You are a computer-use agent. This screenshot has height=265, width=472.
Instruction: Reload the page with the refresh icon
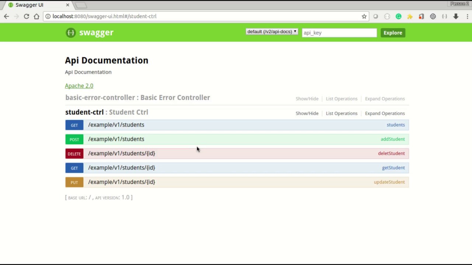[x=27, y=16]
